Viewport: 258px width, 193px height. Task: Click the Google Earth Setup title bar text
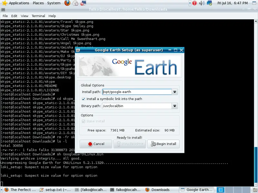129,50
